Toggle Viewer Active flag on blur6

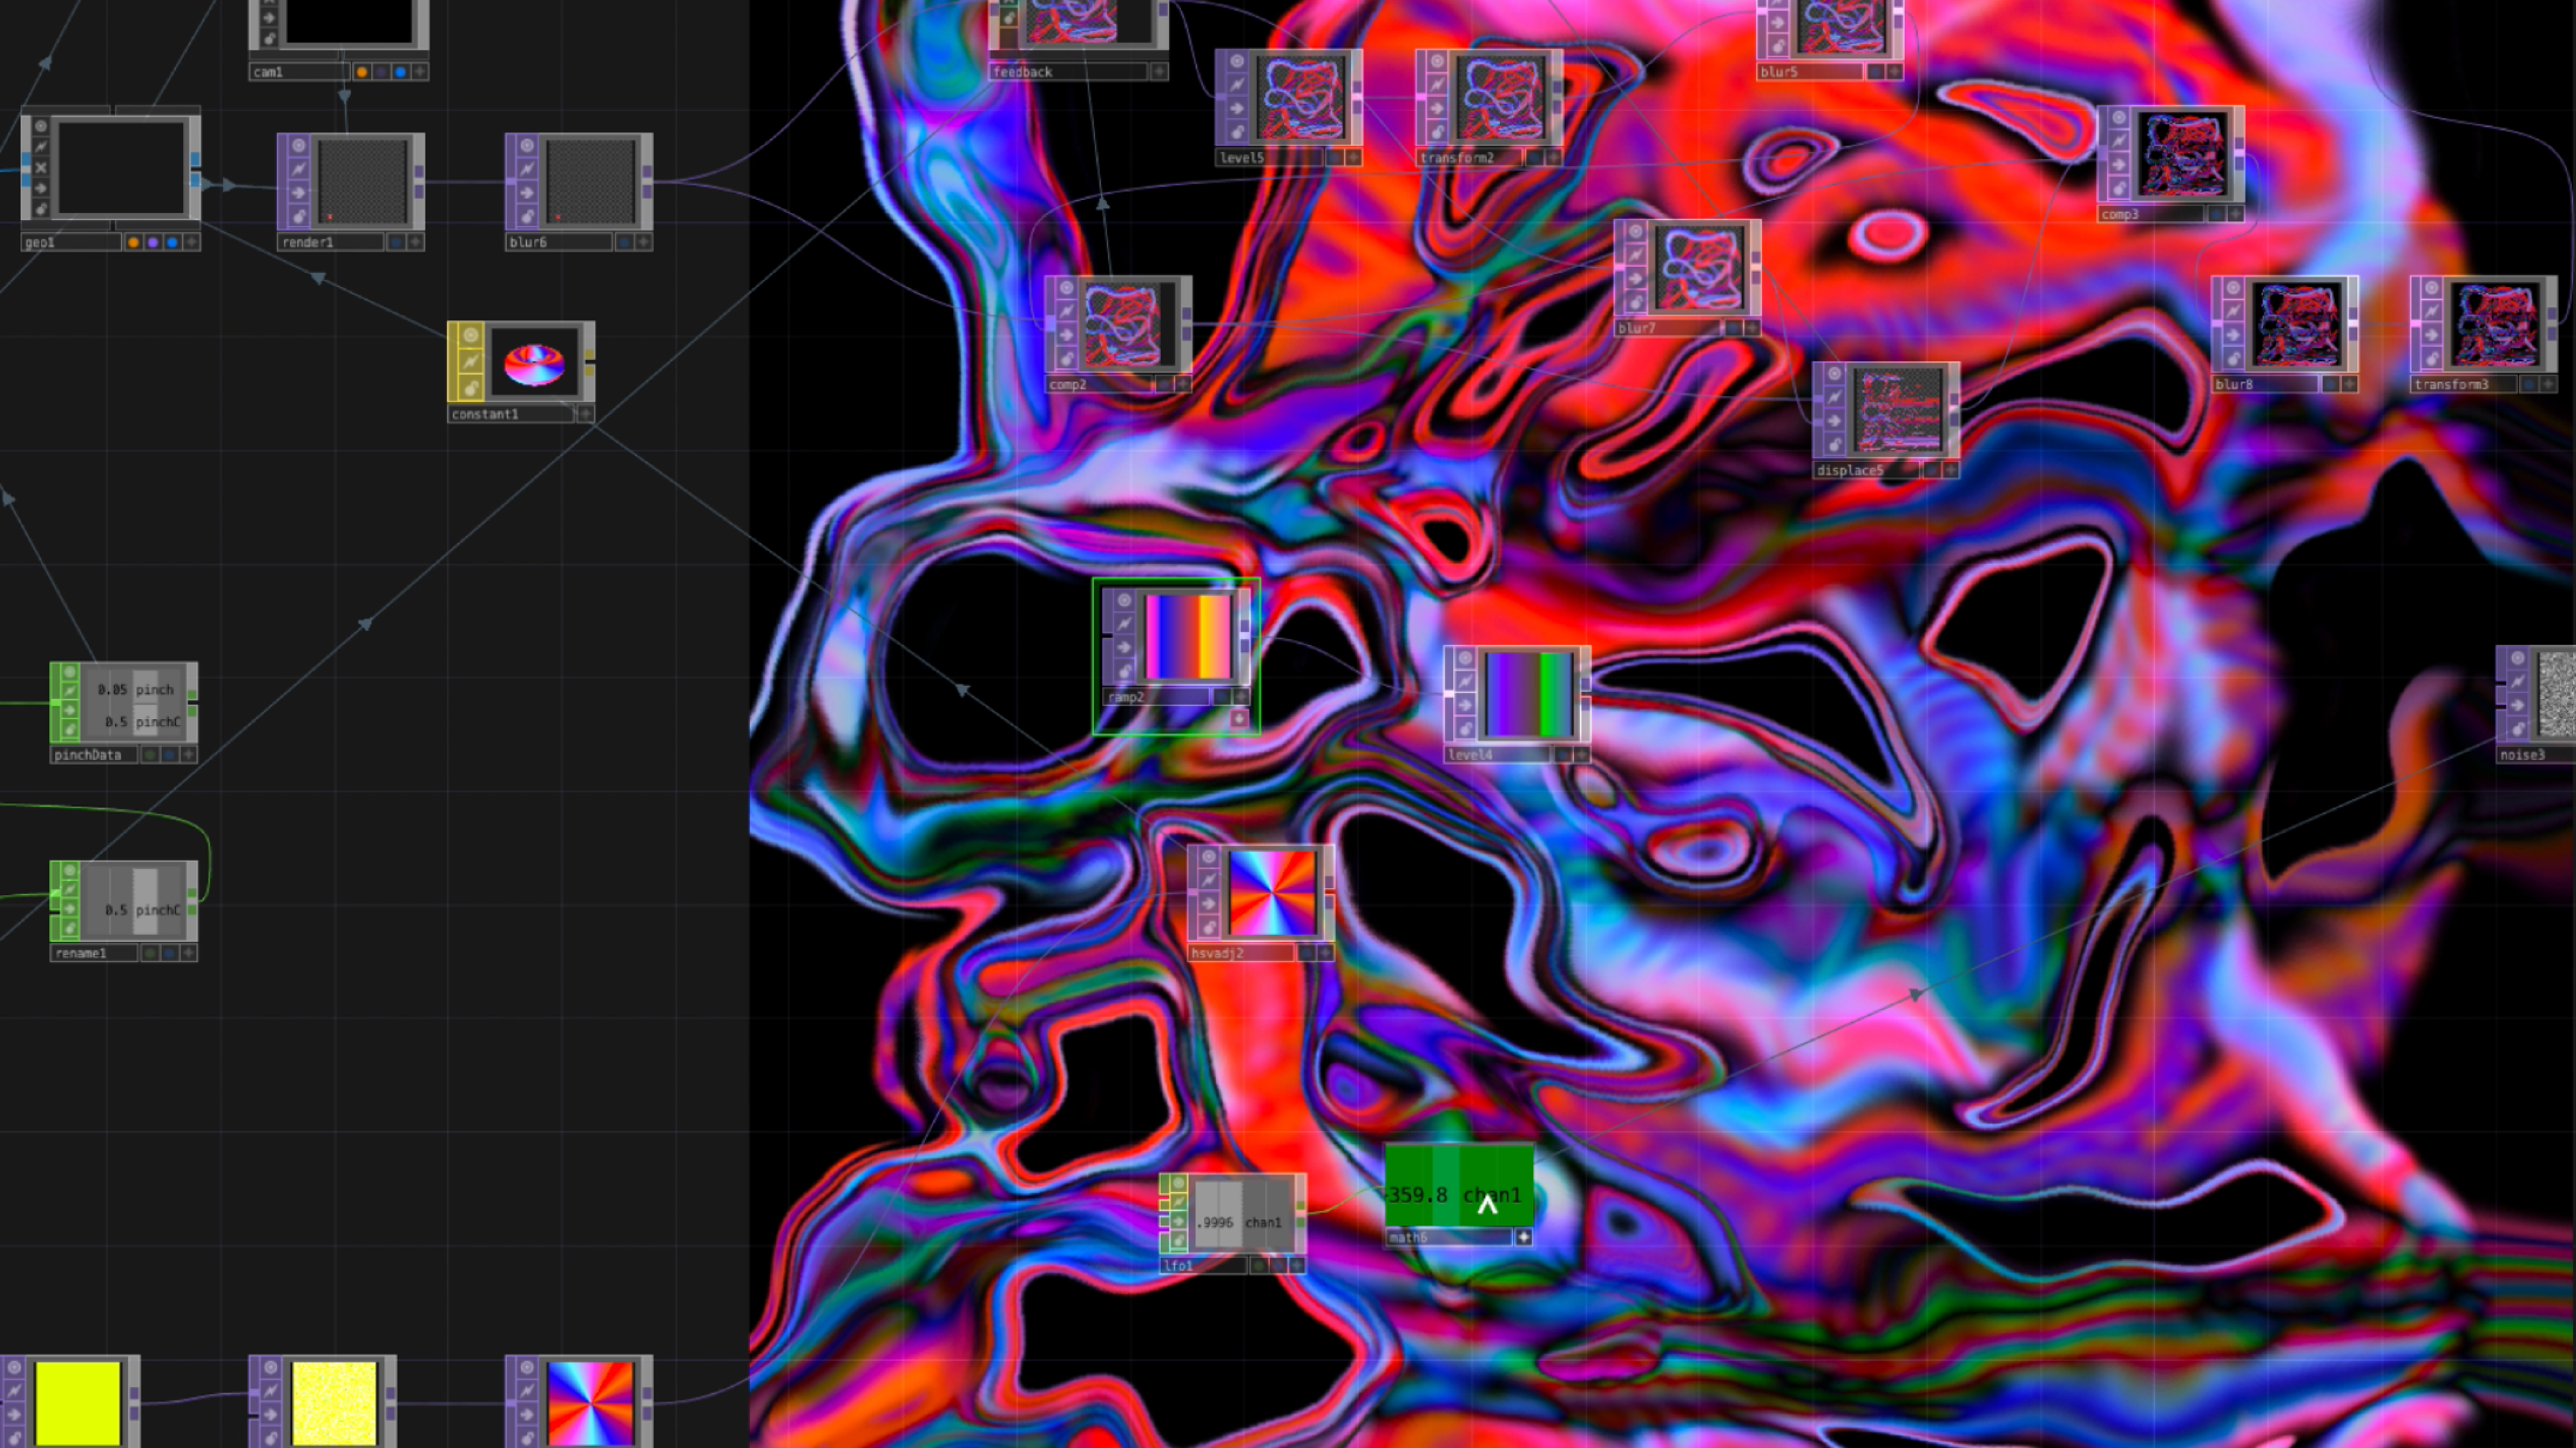[x=527, y=146]
